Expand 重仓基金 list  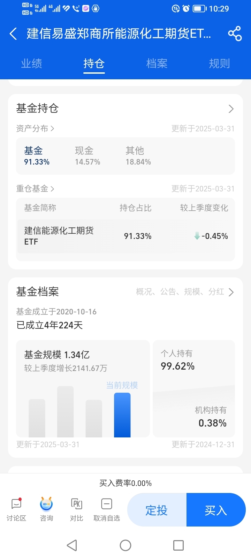tap(35, 189)
